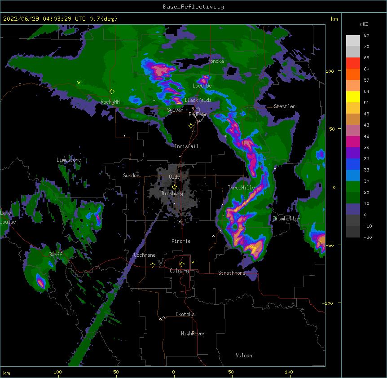Click the -50 tick on right vertical axis
The image size is (387, 378).
click(330, 245)
